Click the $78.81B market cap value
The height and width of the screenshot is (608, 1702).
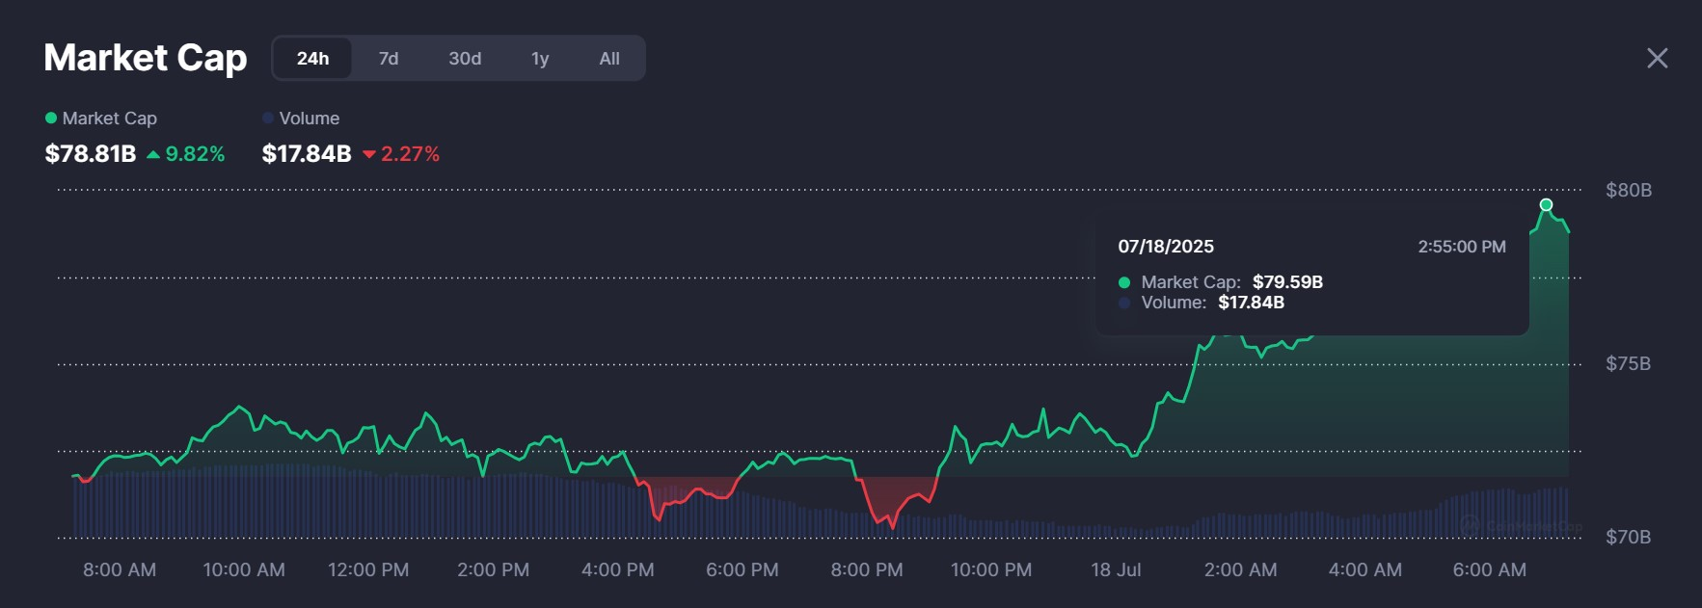(x=91, y=154)
